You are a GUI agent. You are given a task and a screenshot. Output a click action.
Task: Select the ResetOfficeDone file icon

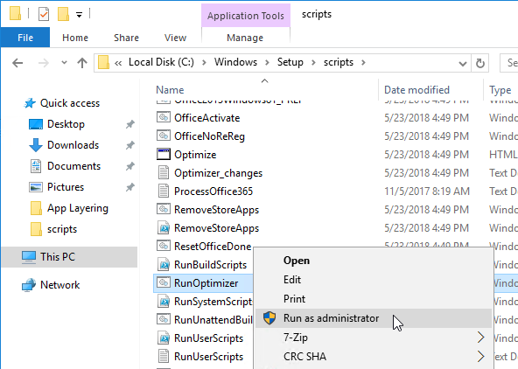point(164,246)
